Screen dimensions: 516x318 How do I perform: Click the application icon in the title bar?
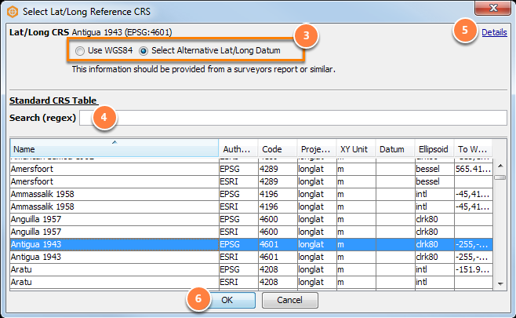coord(13,12)
